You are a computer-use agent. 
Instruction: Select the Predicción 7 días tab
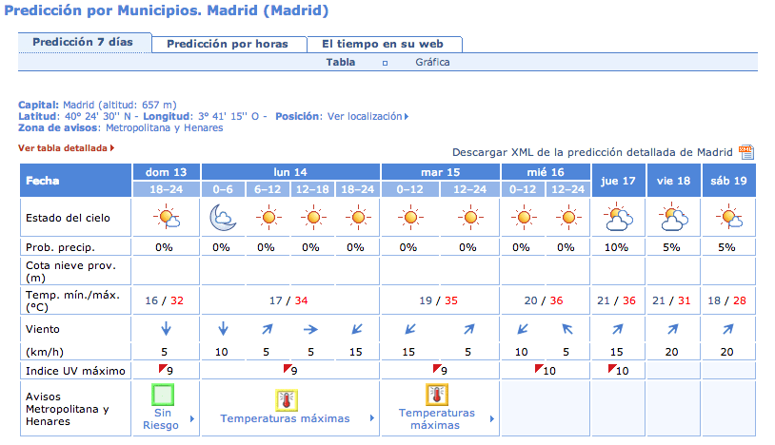(83, 42)
